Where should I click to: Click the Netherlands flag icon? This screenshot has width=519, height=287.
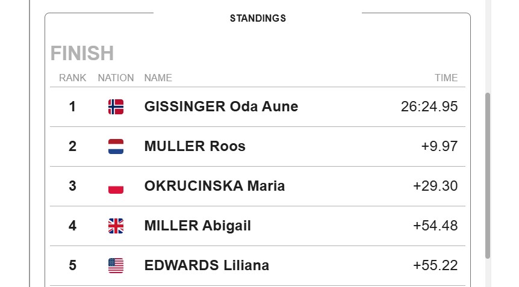[116, 146]
